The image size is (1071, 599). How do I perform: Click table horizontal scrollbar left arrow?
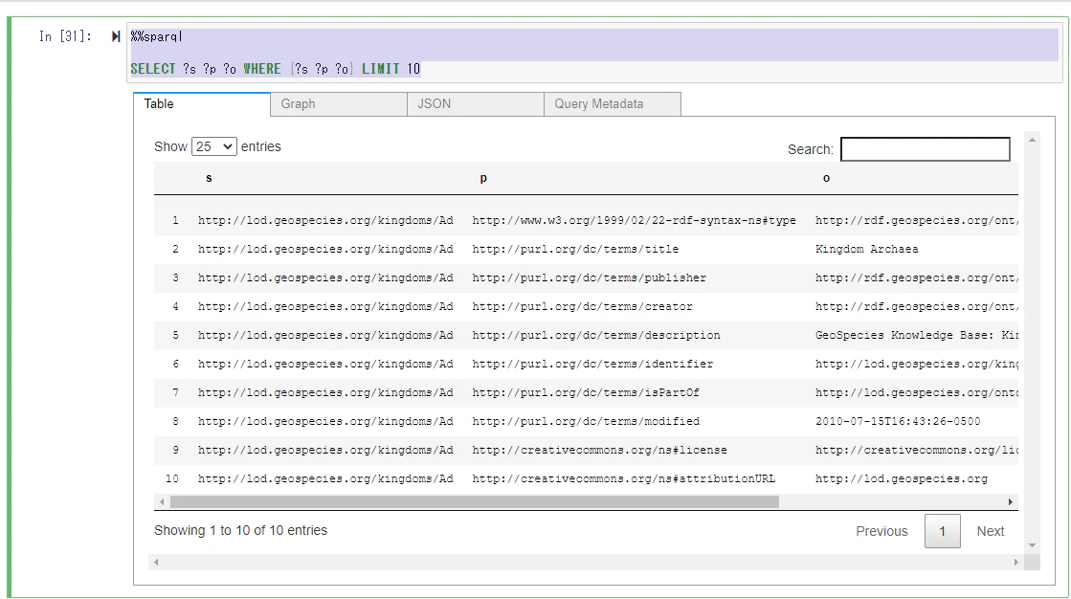[x=162, y=502]
